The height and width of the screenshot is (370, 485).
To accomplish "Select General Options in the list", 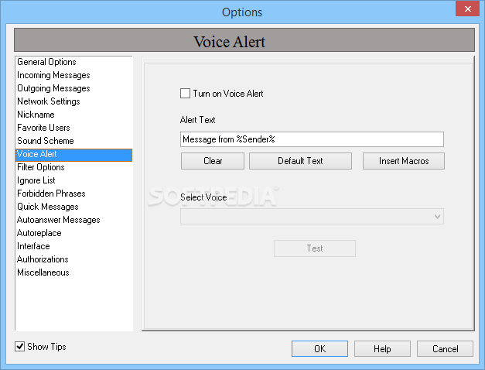I will point(73,62).
